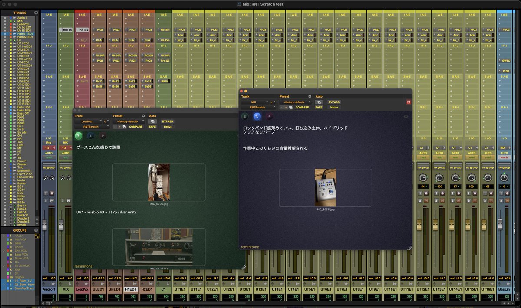Adjust the pan knob on UT13E1 channel
The width and height of the screenshot is (521, 308).
pos(439,178)
